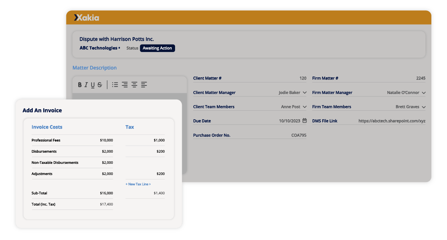
Task: Apply Bold formatting in the description editor
Action: tap(80, 84)
